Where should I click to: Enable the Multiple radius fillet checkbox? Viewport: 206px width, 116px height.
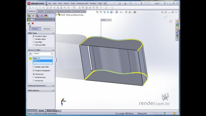click(33, 67)
